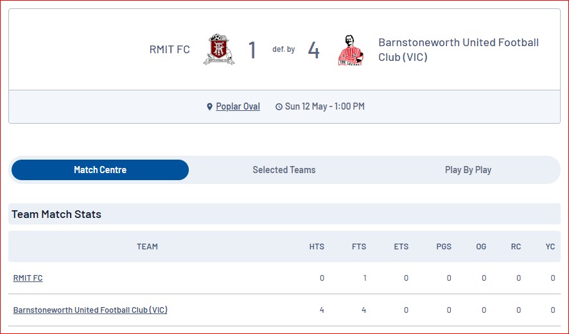Open Barnstoneworth United link in stats table

pyautogui.click(x=91, y=310)
